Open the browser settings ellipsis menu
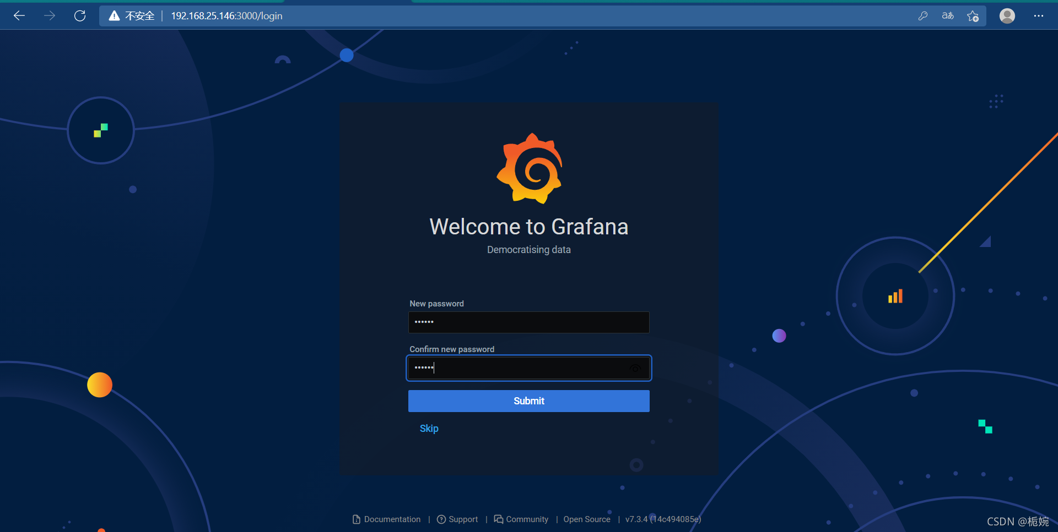Viewport: 1058px width, 532px height. pyautogui.click(x=1039, y=16)
